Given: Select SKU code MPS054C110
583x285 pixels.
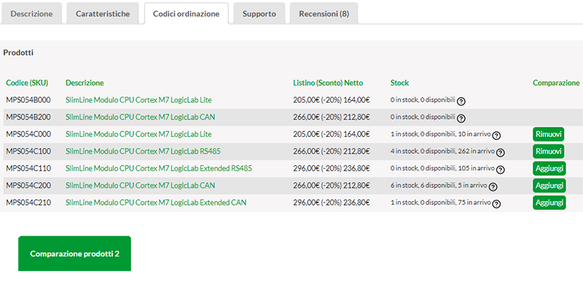Looking at the screenshot, I should click(x=28, y=168).
